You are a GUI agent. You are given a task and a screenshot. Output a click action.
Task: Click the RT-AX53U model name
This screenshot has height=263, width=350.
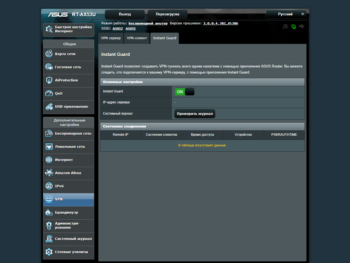pos(84,15)
